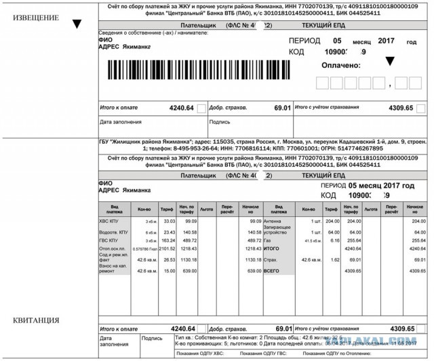Click the Взнос на кап. ремонт row label
Image resolution: width=434 pixels, height=361 pixels.
(x=113, y=268)
